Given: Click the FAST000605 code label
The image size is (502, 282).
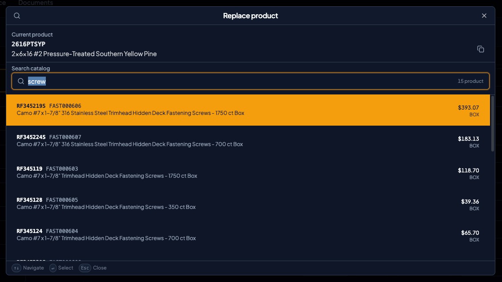Looking at the screenshot, I should coord(62,200).
